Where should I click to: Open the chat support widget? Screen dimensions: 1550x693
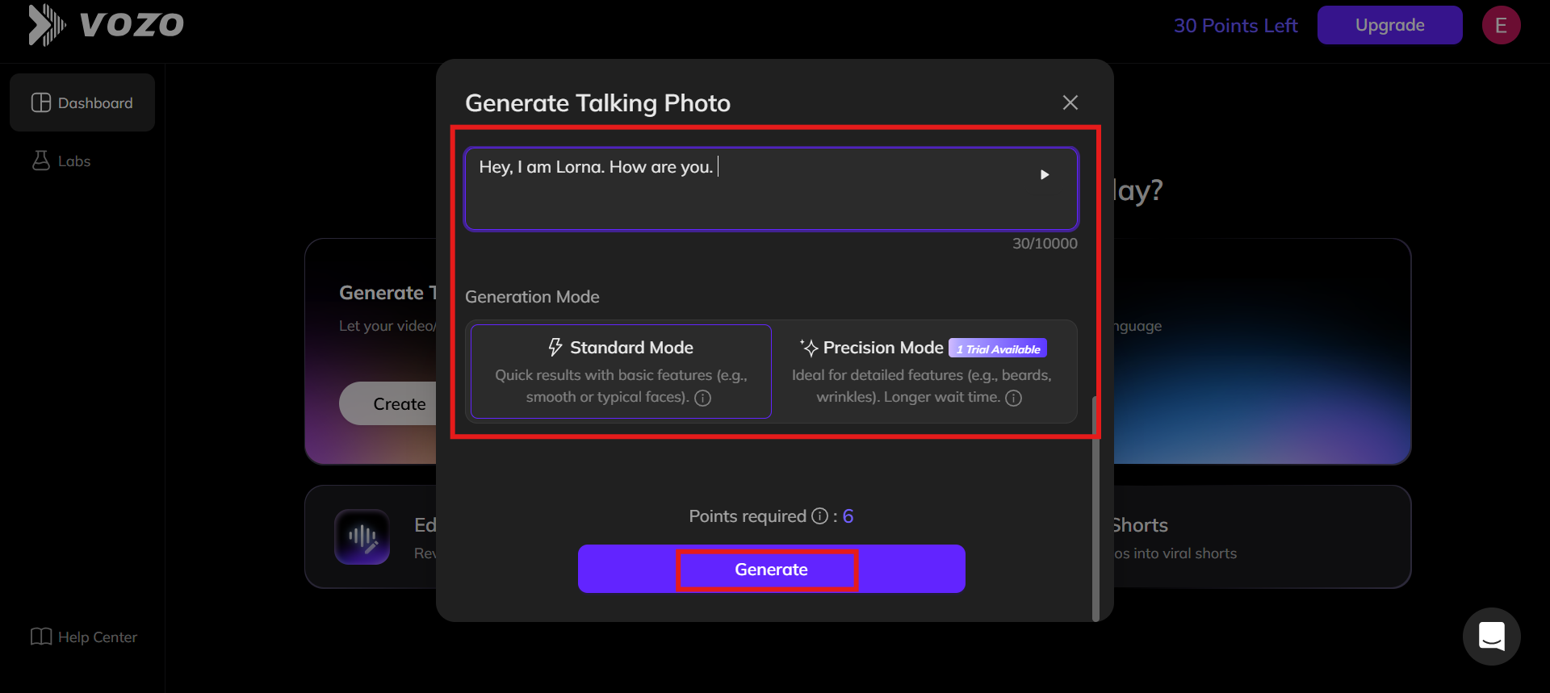pos(1491,637)
